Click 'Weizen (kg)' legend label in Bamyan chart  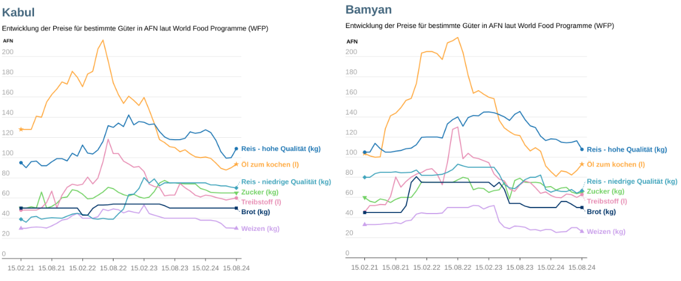point(606,231)
